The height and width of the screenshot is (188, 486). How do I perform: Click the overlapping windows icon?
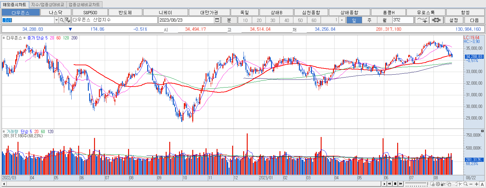[x=449, y=184]
